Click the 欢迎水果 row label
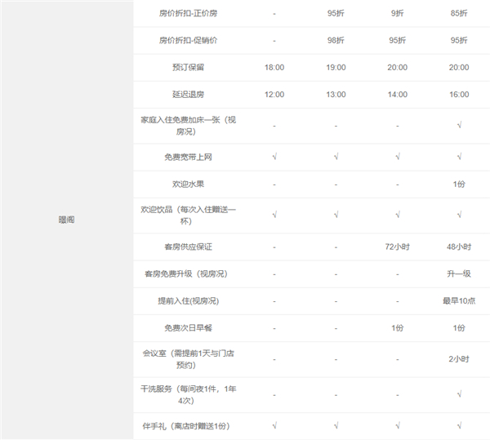 188,184
